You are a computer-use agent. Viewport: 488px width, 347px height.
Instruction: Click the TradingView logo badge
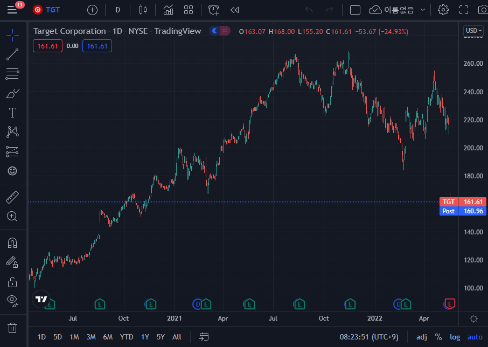click(x=41, y=299)
